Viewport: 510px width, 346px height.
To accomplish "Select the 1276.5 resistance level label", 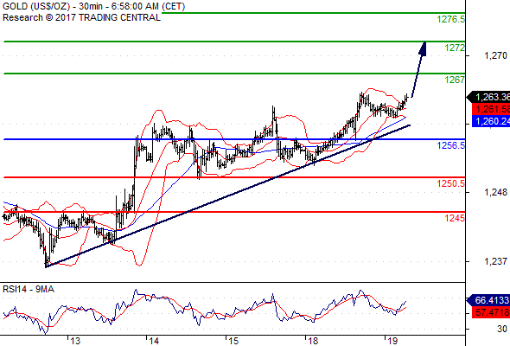I will [450, 20].
